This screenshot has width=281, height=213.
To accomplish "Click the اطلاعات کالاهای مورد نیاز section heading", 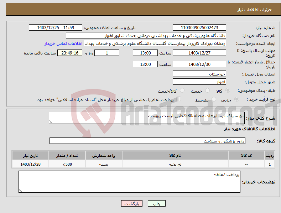I will [x=249, y=129].
